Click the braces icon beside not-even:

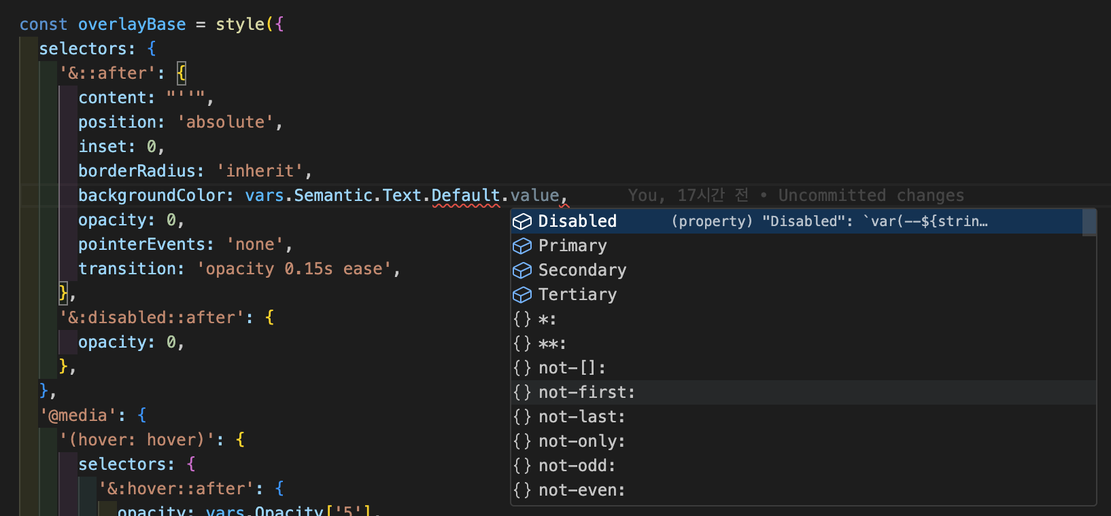click(x=522, y=490)
